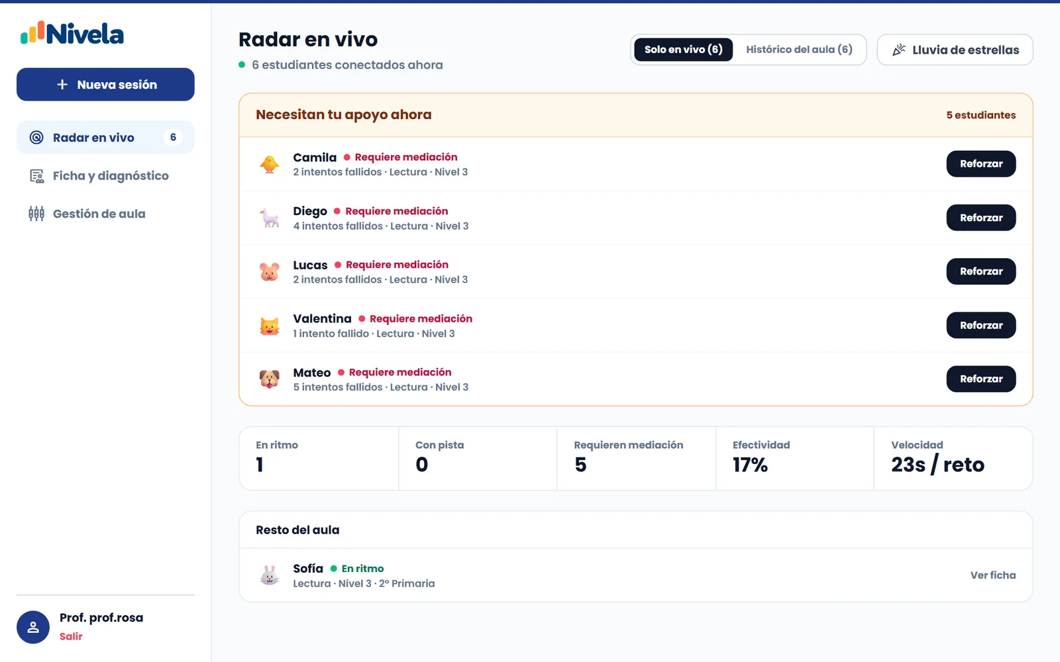
Task: Click Reforzar for Diego
Action: (980, 218)
